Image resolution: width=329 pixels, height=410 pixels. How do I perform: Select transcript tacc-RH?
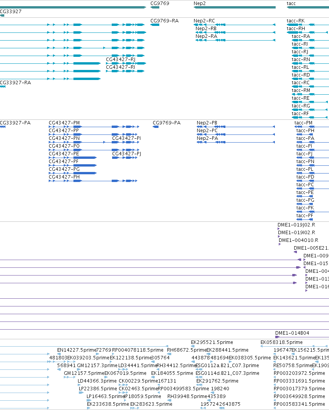[296, 29]
